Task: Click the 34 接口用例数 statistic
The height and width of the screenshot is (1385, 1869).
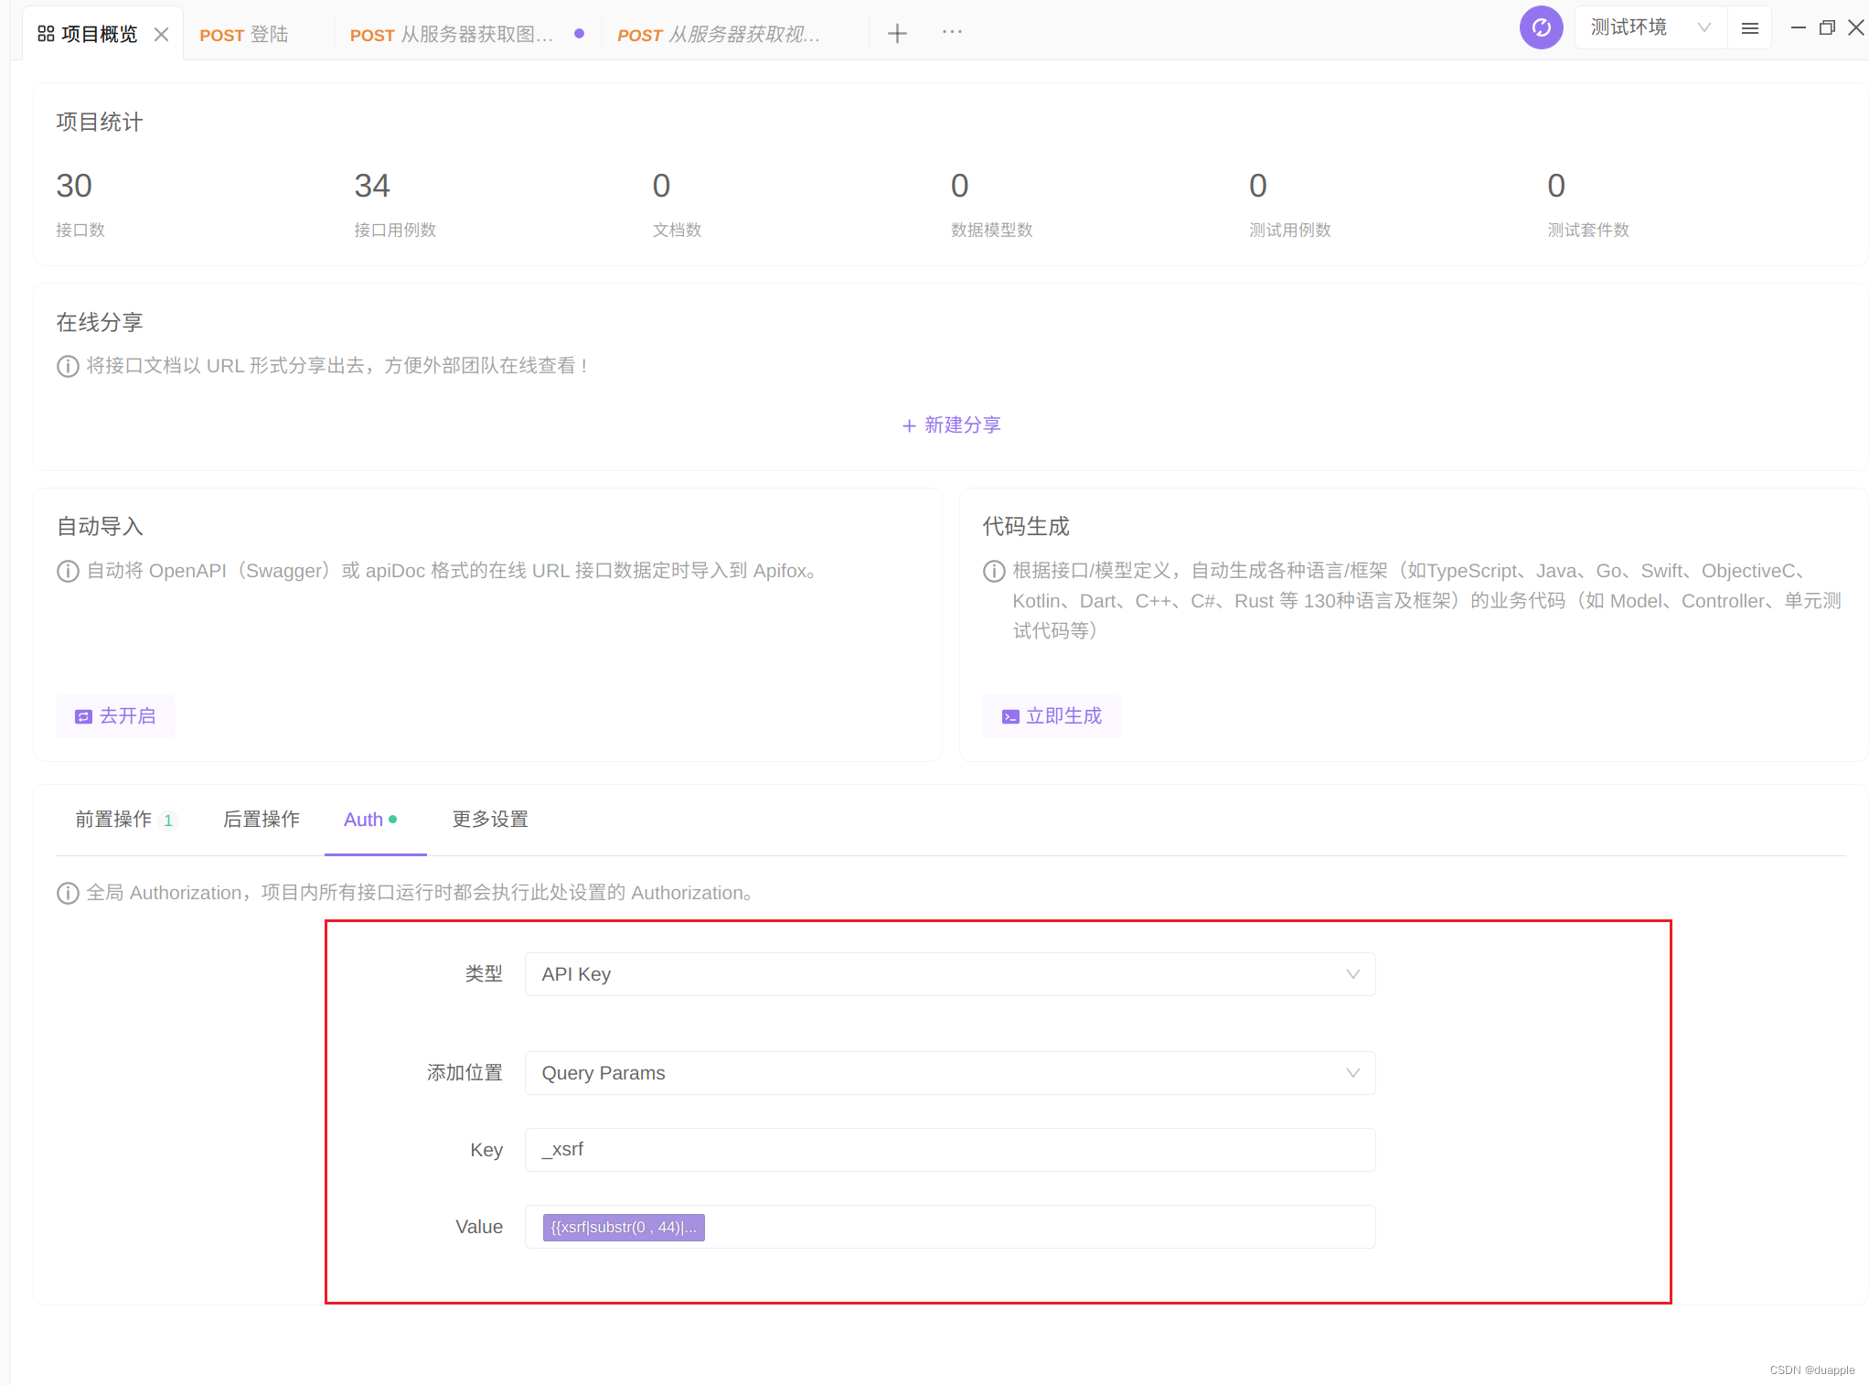Action: (395, 204)
